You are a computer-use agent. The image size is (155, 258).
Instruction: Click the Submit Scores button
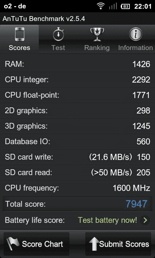pyautogui.click(x=118, y=244)
